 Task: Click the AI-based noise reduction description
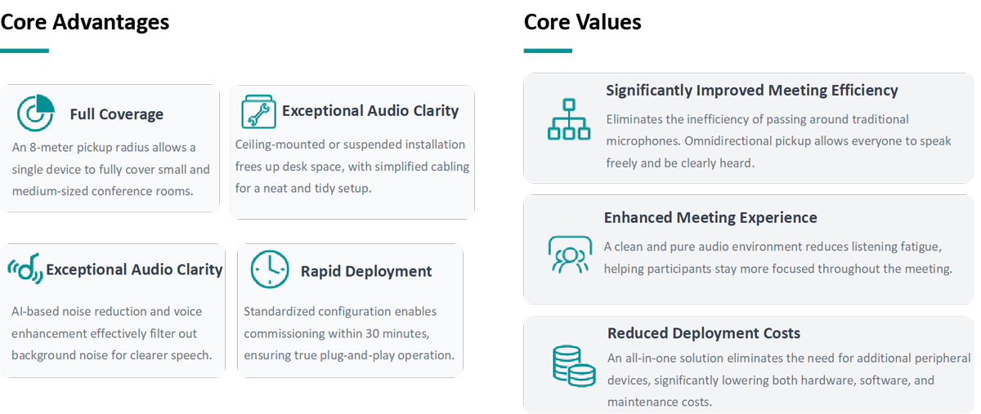tap(111, 333)
